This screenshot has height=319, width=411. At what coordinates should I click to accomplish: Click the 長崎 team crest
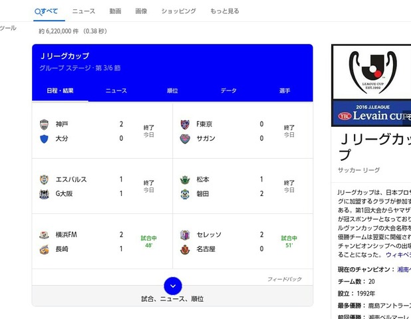click(x=44, y=249)
